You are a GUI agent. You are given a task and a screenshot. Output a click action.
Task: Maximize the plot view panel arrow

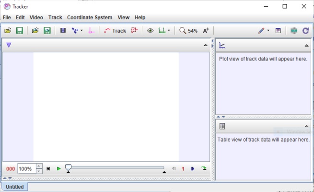point(306,46)
